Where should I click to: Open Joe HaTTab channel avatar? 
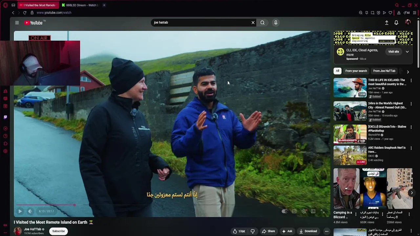[18, 231]
